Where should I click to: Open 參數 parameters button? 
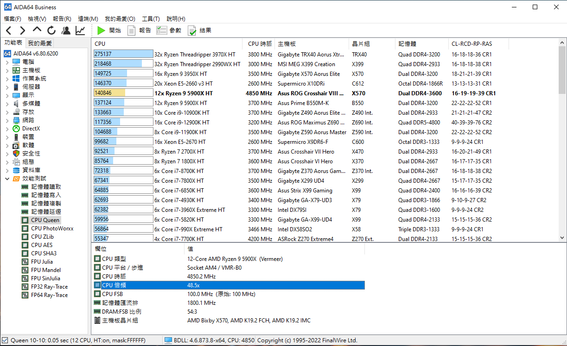[169, 31]
